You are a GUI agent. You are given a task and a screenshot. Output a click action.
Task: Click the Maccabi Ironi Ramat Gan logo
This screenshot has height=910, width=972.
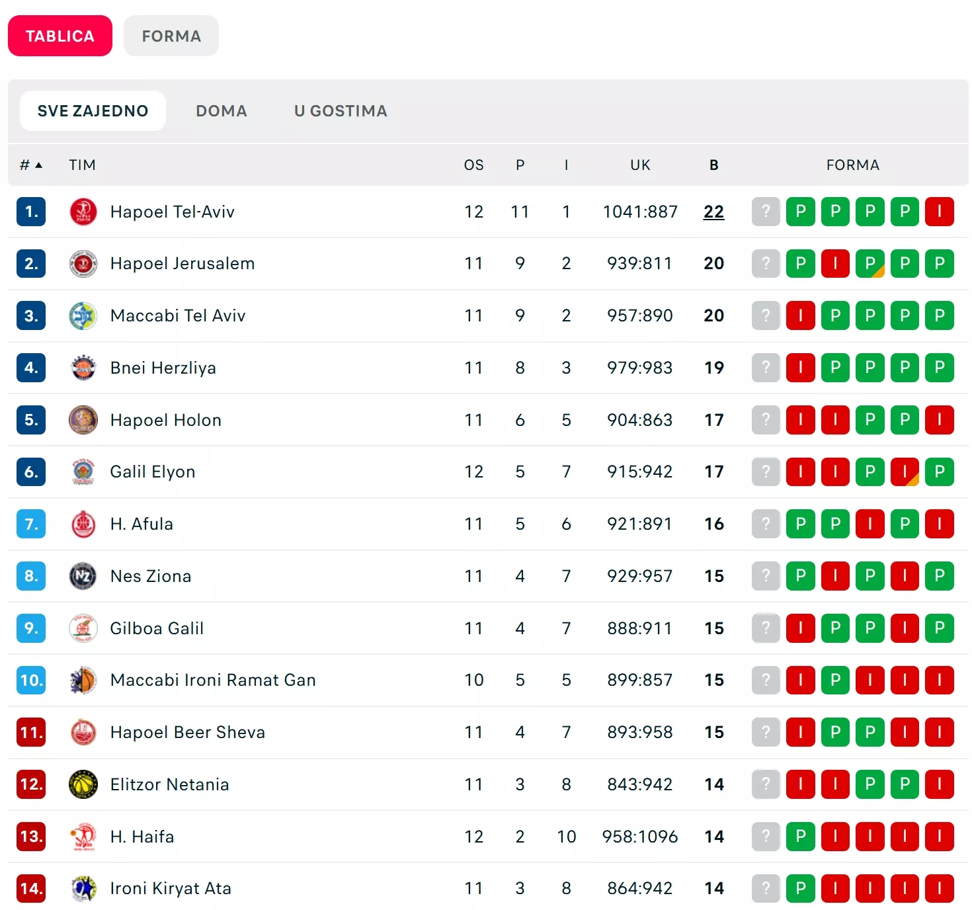pos(83,681)
